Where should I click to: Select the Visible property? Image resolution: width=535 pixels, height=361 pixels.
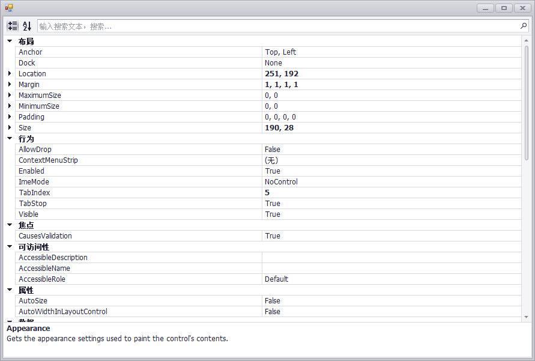point(139,214)
